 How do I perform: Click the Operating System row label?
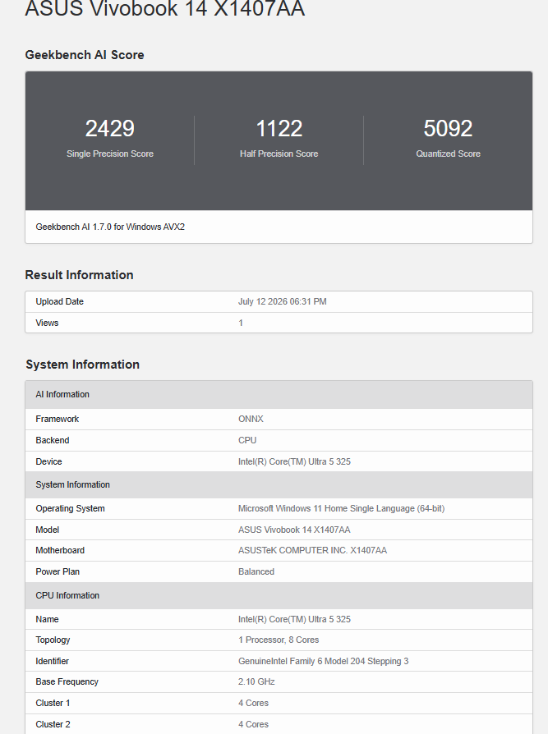(71, 508)
